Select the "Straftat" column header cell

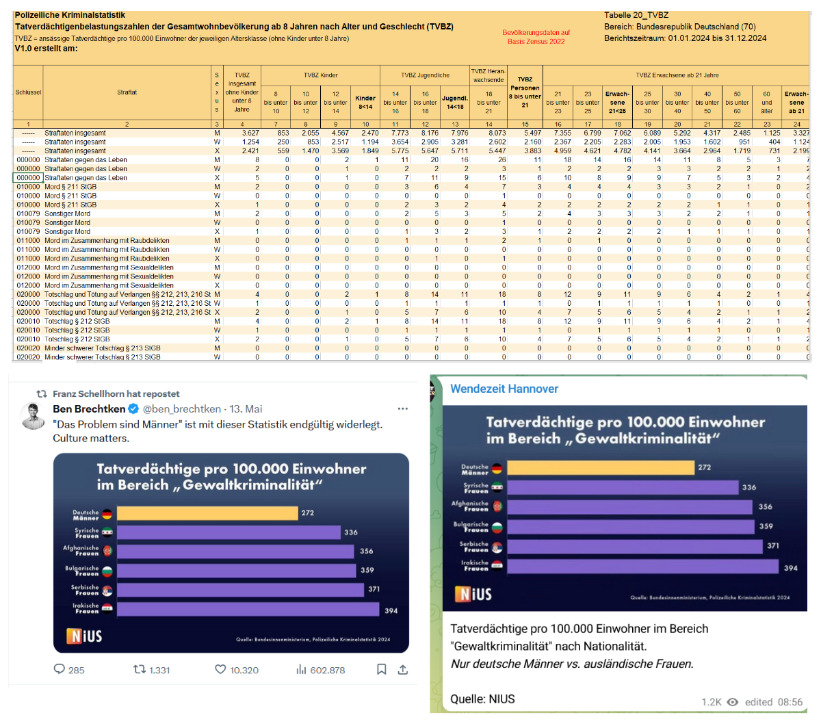127,92
